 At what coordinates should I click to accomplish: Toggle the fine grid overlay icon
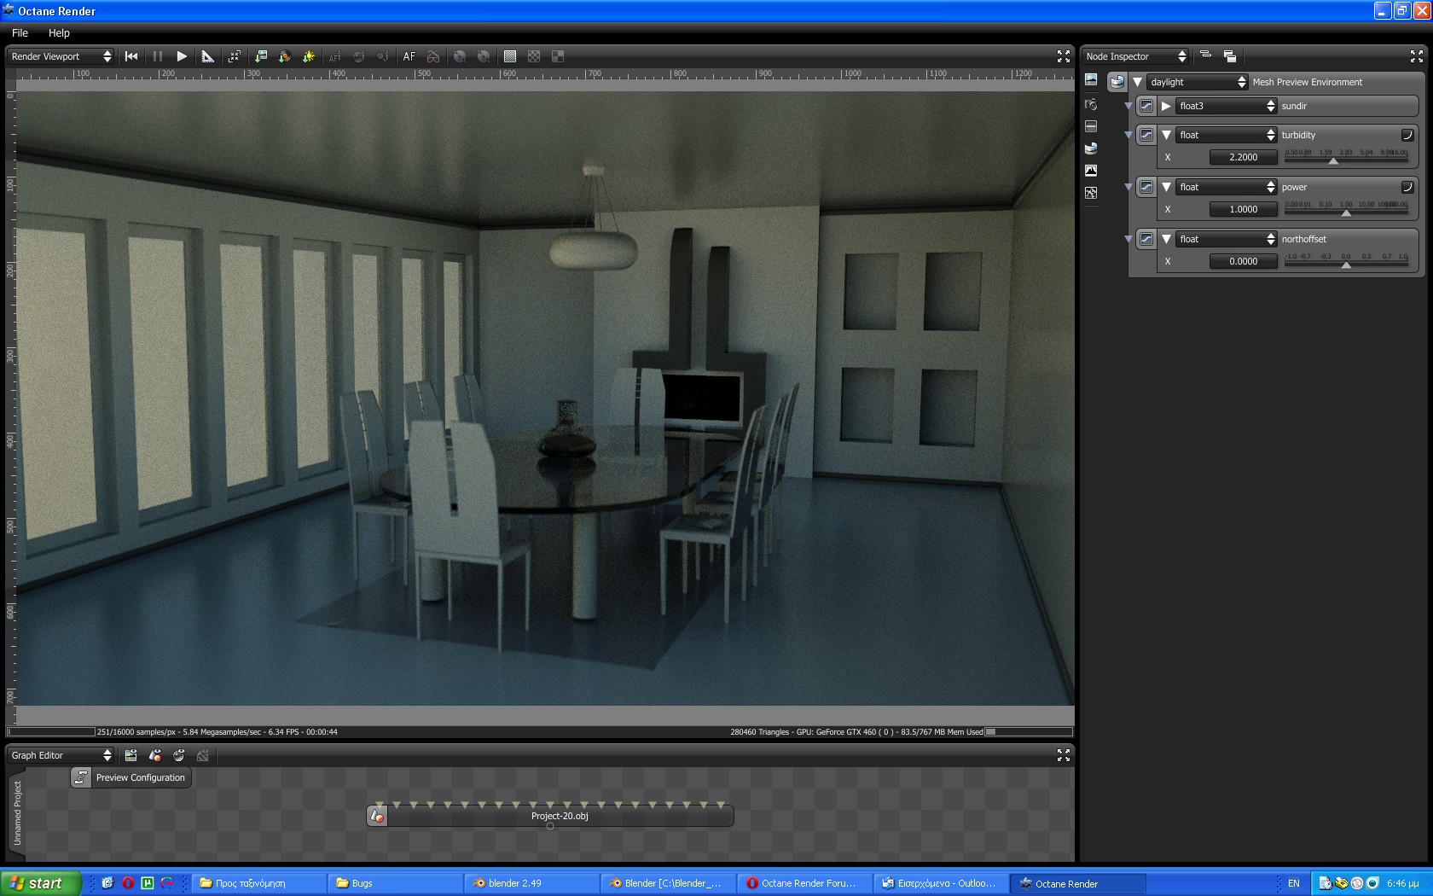[510, 56]
